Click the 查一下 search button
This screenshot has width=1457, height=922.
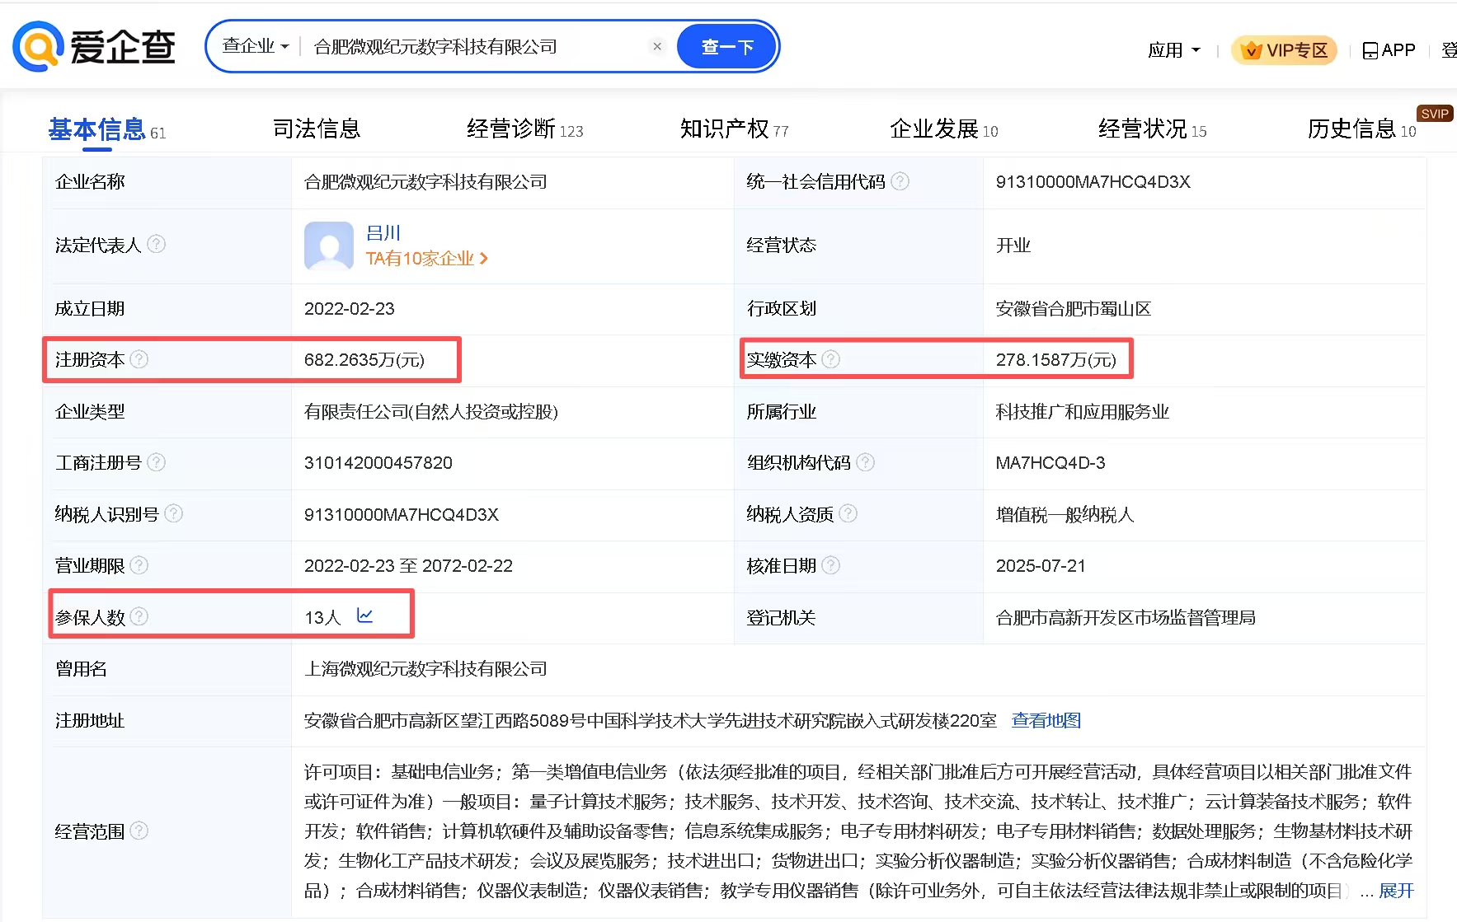tap(727, 47)
